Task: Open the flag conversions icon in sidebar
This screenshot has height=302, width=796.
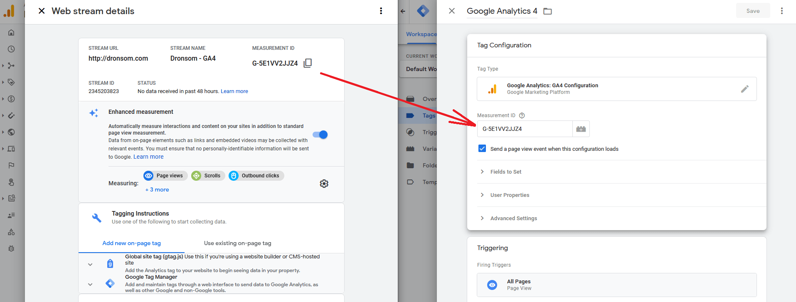Action: (11, 165)
